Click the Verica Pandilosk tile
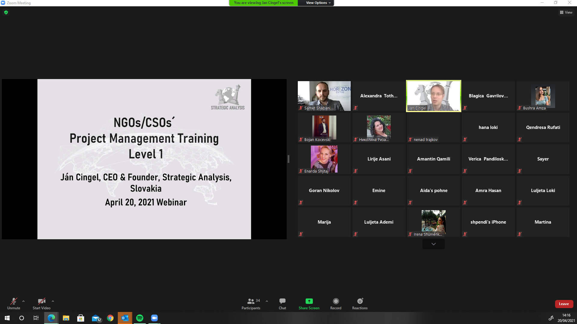 point(488,159)
